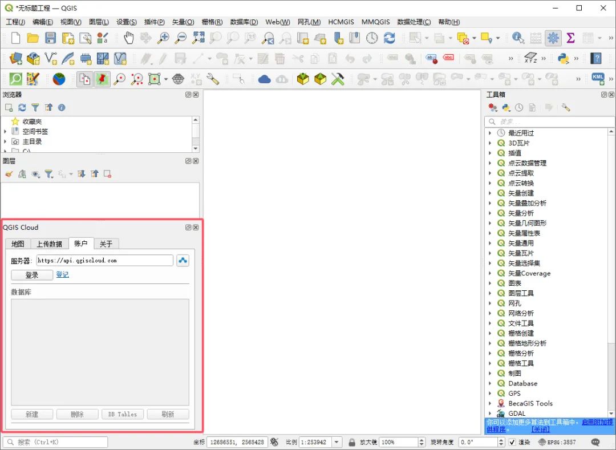Click the green search magnifier plugin icon
Screen dimensions: 616x450
point(16,79)
